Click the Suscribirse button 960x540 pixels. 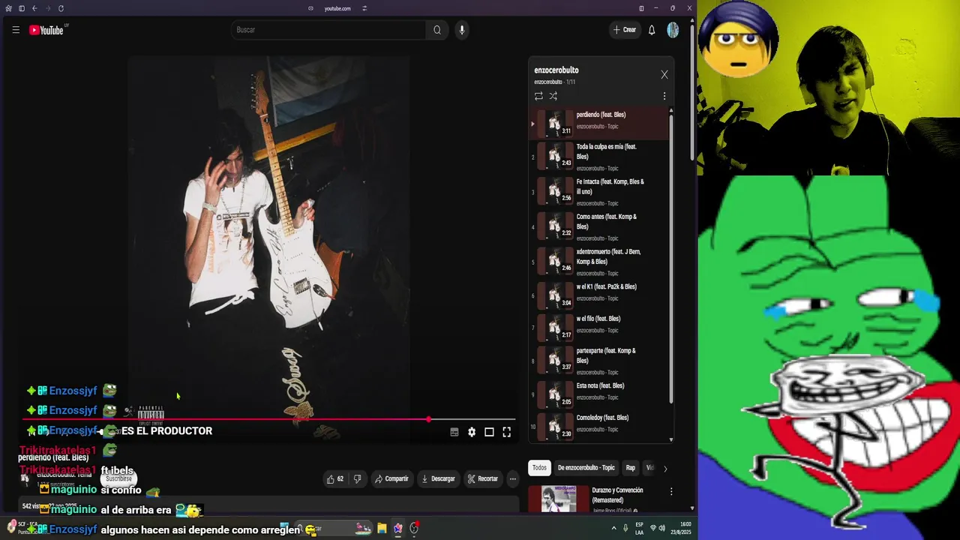[118, 478]
